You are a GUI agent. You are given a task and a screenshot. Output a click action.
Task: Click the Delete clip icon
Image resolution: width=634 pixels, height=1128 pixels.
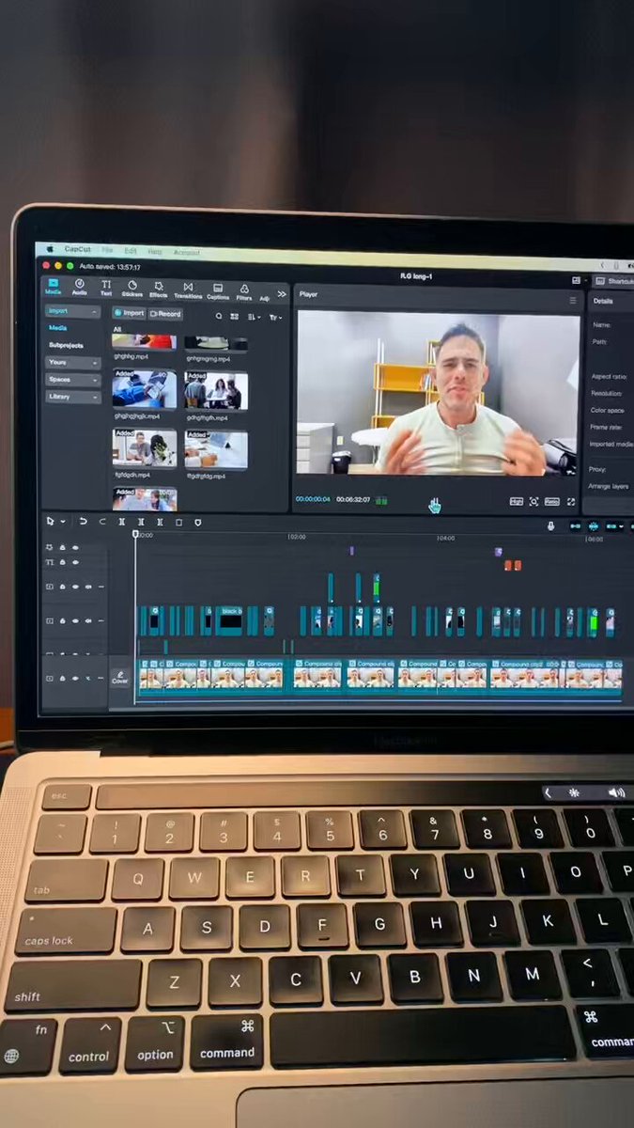pyautogui.click(x=178, y=523)
